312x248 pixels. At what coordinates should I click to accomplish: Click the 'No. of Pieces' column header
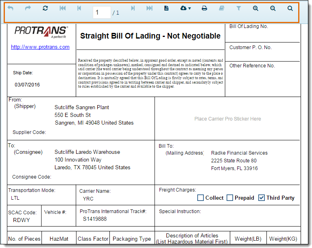coord(24,239)
